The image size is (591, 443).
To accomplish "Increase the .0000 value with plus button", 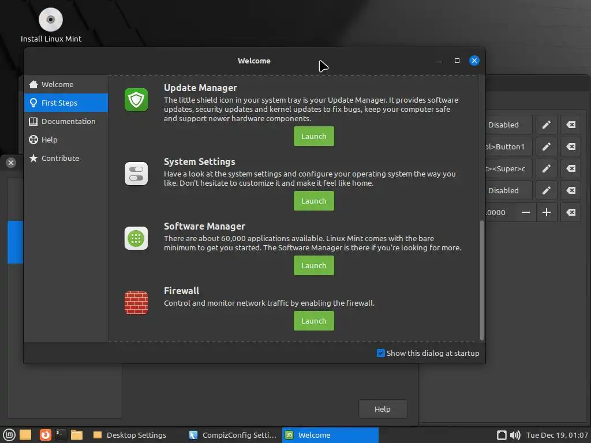I will 546,212.
